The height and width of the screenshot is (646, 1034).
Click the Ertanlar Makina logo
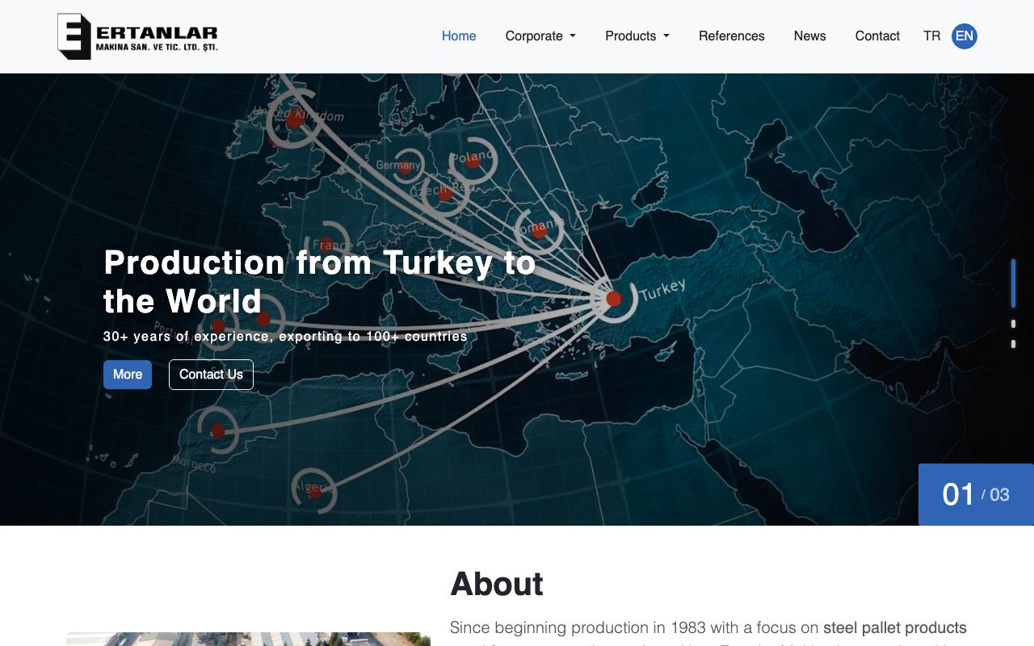pos(137,36)
